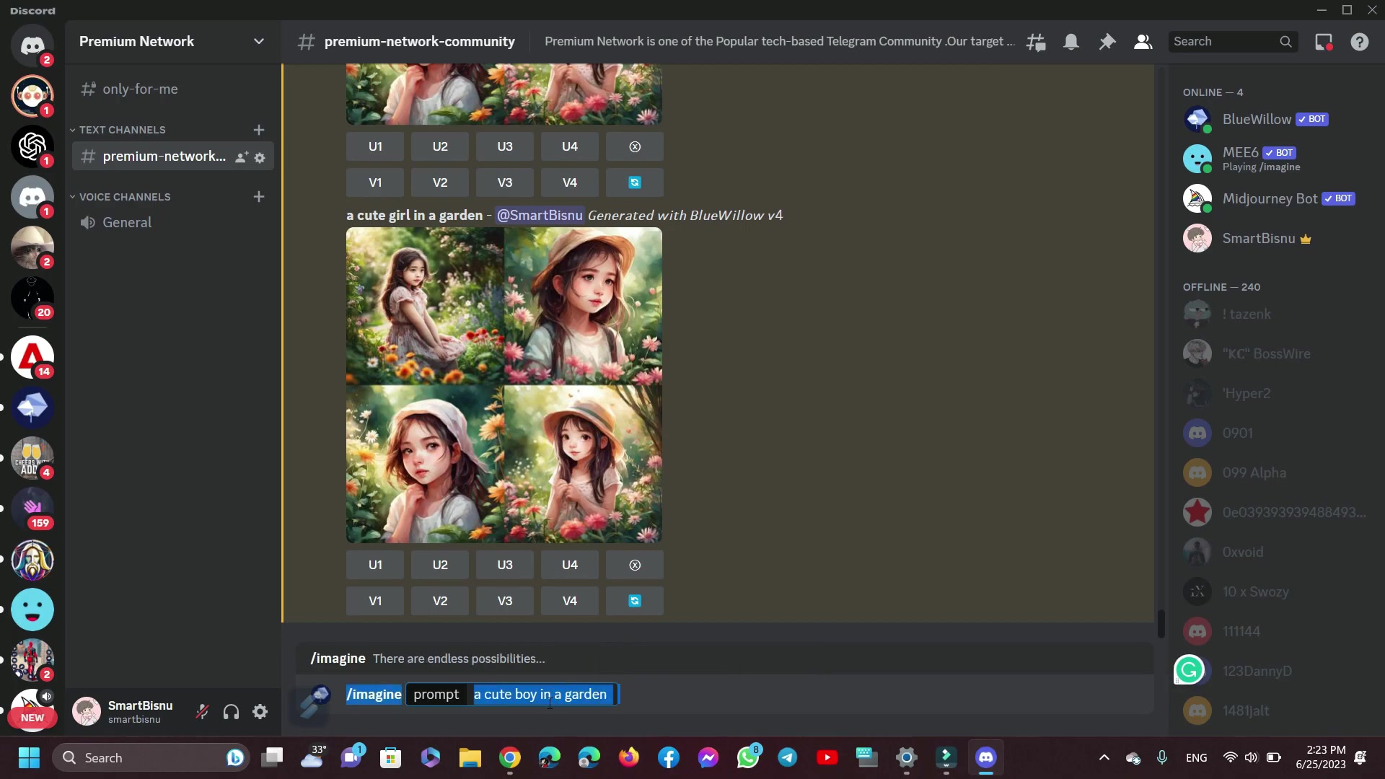Join the General voice channel
This screenshot has width=1385, height=779.
pos(127,223)
